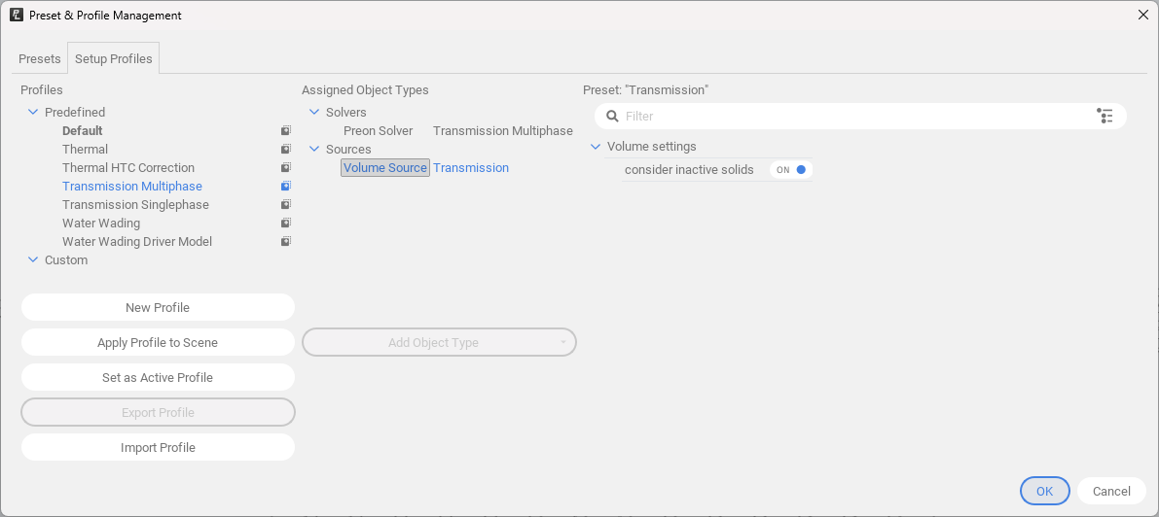The height and width of the screenshot is (517, 1159).
Task: Click the copy icon beside Transmission Singlephase
Action: pyautogui.click(x=286, y=205)
